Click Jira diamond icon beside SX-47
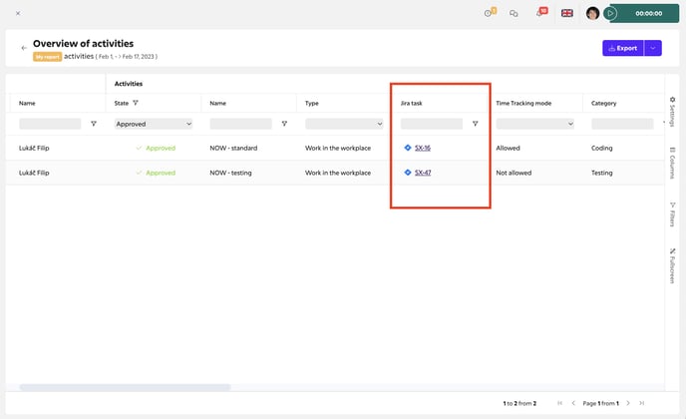 407,172
